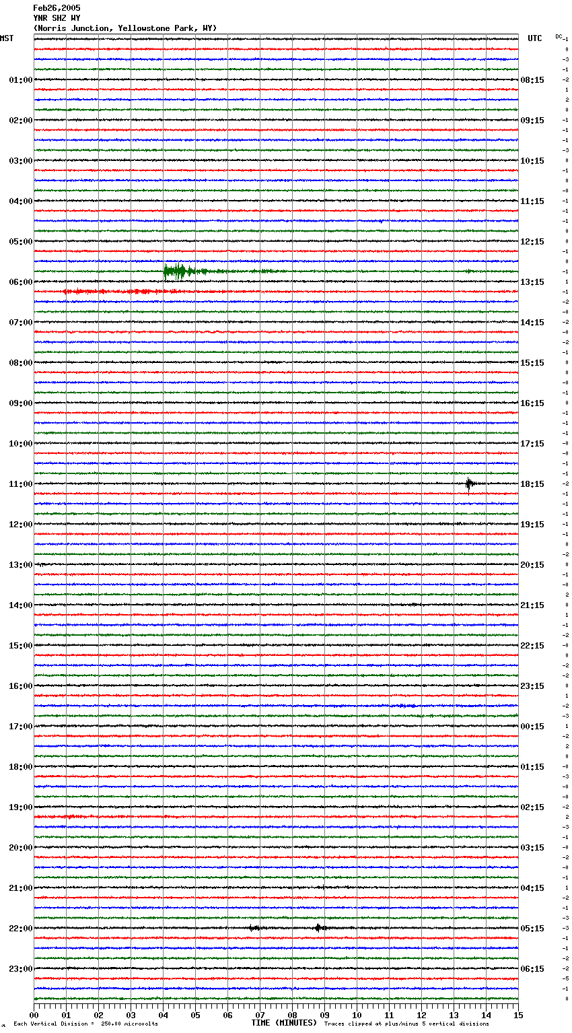Screen dimensions: 572x1033
Task: Click the 16:15 UTC time label
Action: [532, 403]
